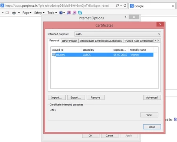The image size is (177, 142).
Task: Click the read mail envelope icon
Action: (x=7, y=13)
